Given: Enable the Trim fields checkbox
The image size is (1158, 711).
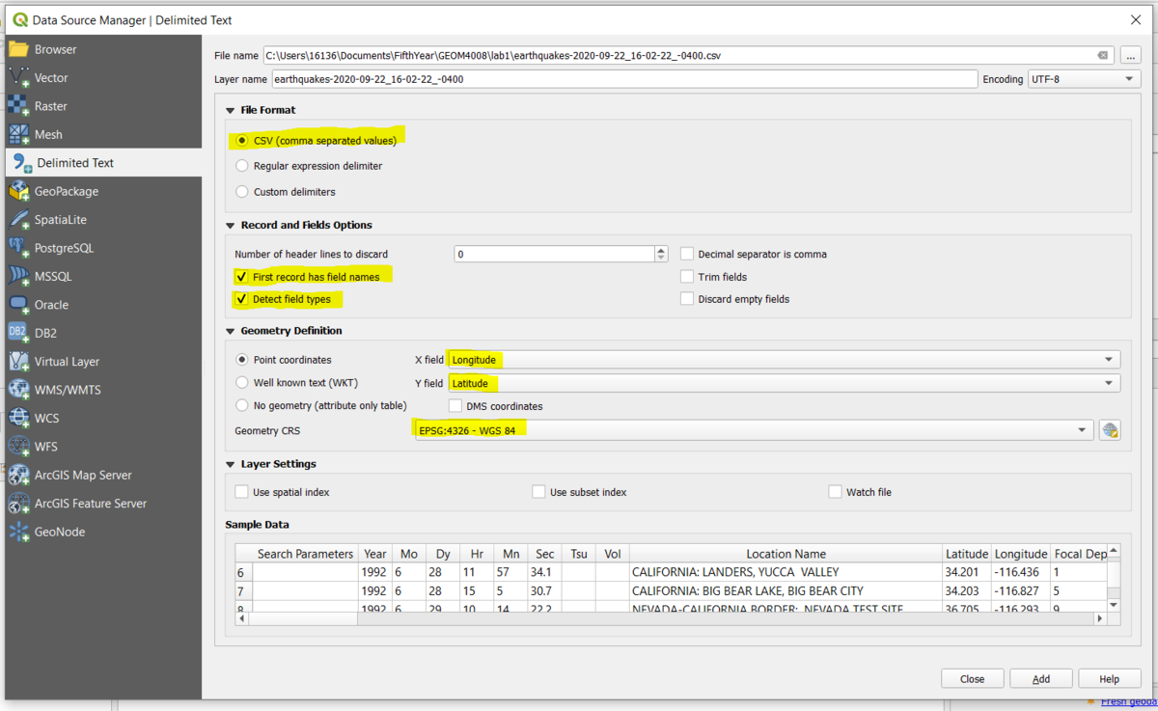Looking at the screenshot, I should click(x=687, y=277).
